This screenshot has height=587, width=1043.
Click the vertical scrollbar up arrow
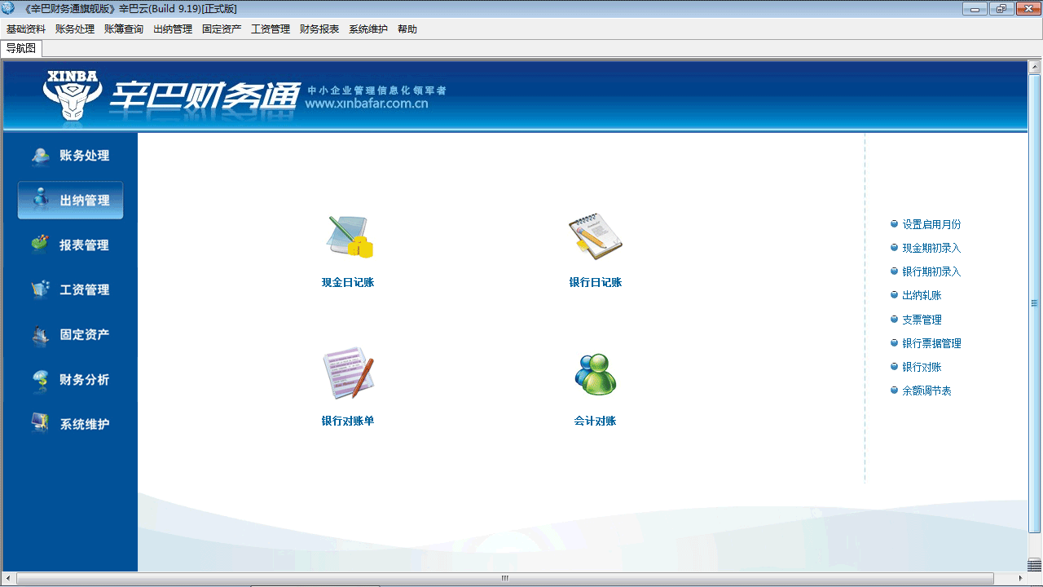(x=1035, y=67)
